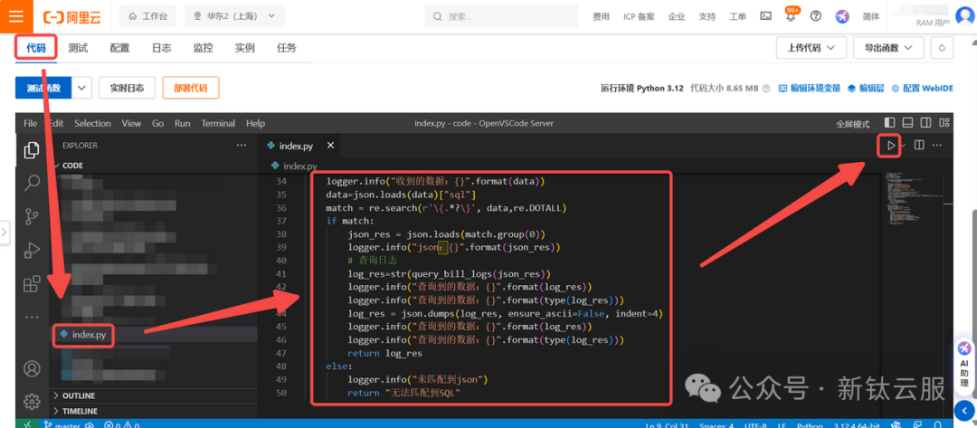The height and width of the screenshot is (428, 977).
Task: Split the editor to the right
Action: pyautogui.click(x=919, y=145)
